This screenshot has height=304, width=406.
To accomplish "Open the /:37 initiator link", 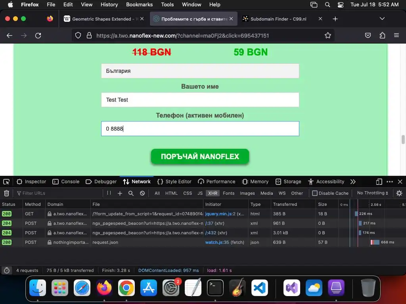I will [209, 223].
